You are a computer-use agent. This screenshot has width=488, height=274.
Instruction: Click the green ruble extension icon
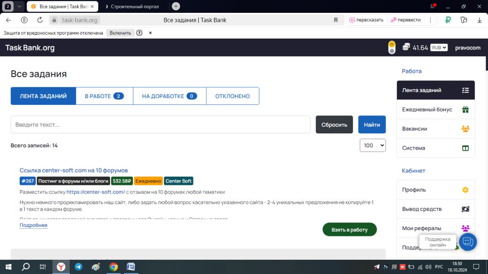pos(448,20)
